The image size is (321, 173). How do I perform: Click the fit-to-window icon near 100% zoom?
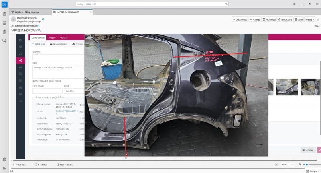[x=276, y=165]
